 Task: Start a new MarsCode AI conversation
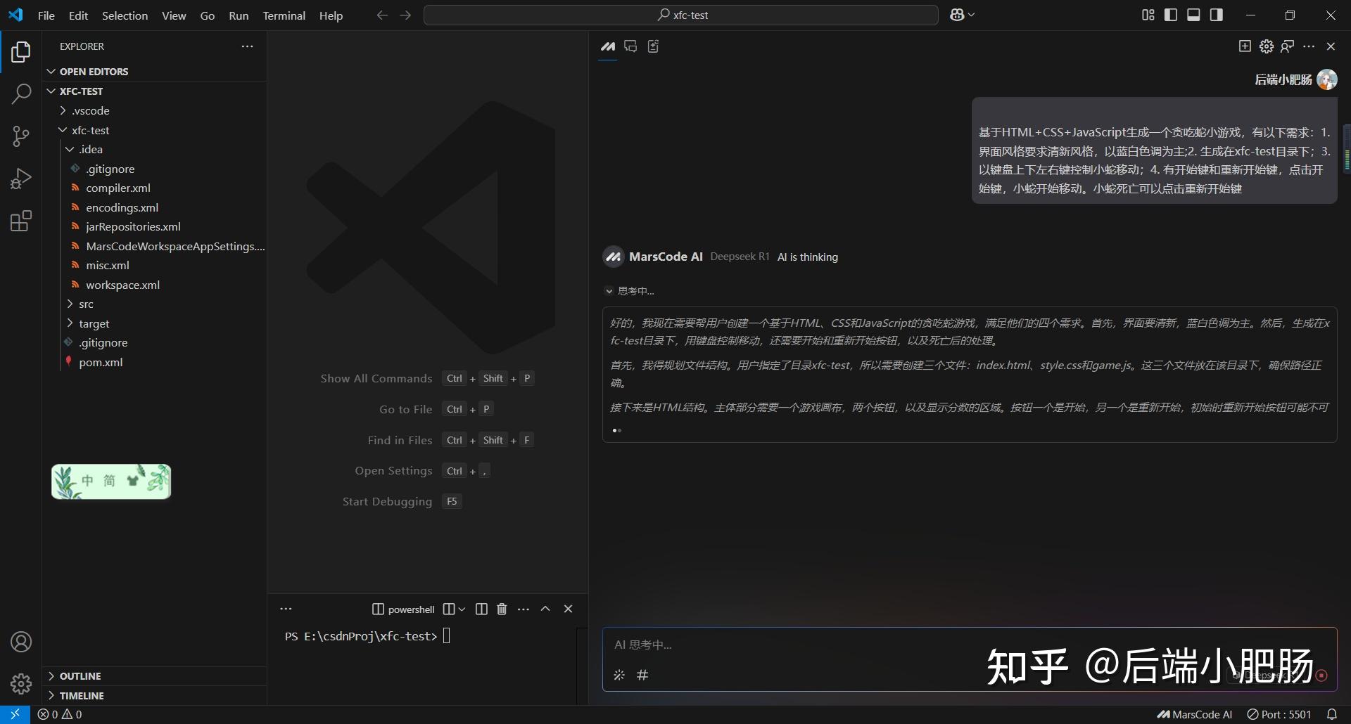click(1244, 46)
